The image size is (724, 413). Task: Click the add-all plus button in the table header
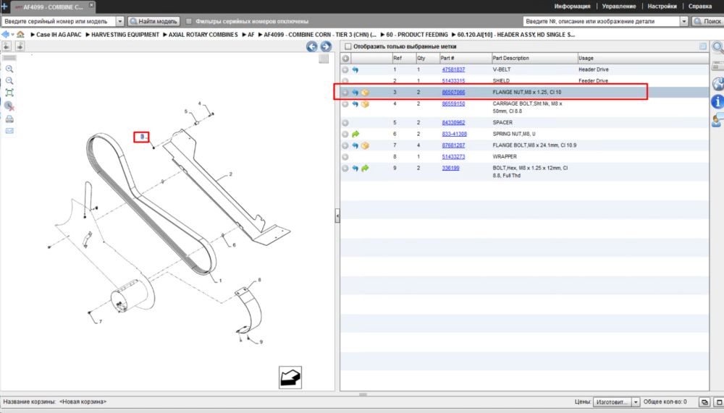tap(345, 58)
